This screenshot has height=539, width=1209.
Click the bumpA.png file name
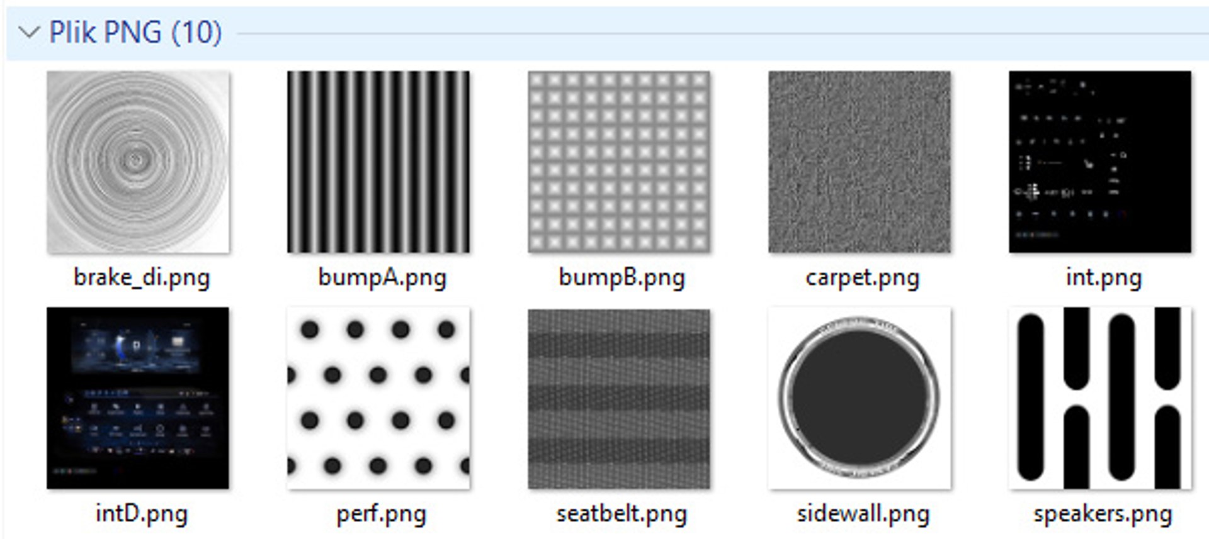[x=382, y=277]
